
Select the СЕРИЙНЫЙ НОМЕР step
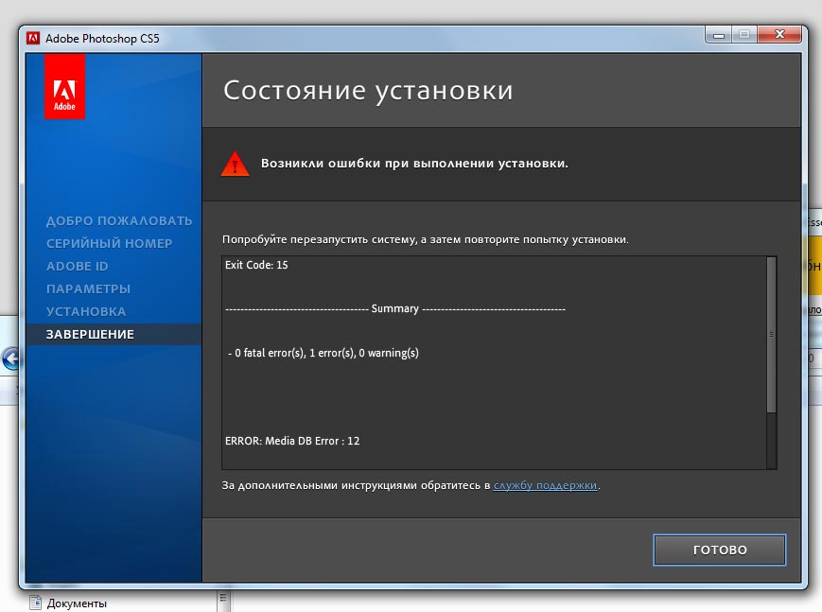pyautogui.click(x=109, y=243)
